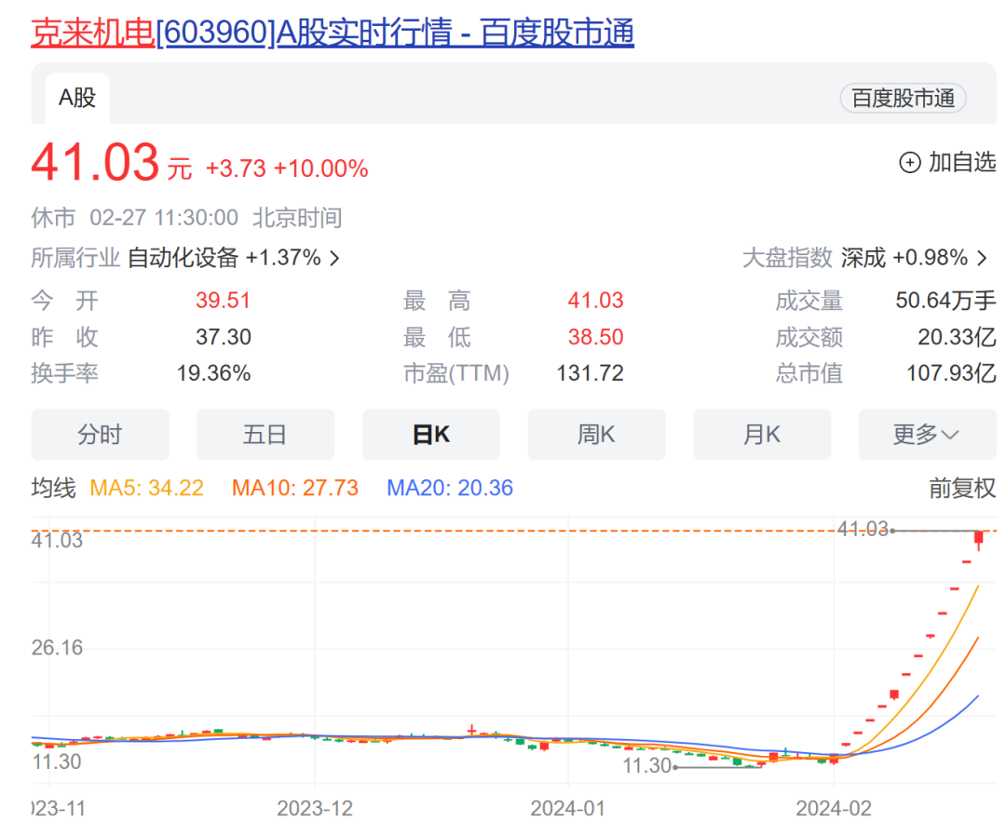Click the 百度股市通 badge button
This screenshot has height=821, width=1006.
pyautogui.click(x=903, y=98)
